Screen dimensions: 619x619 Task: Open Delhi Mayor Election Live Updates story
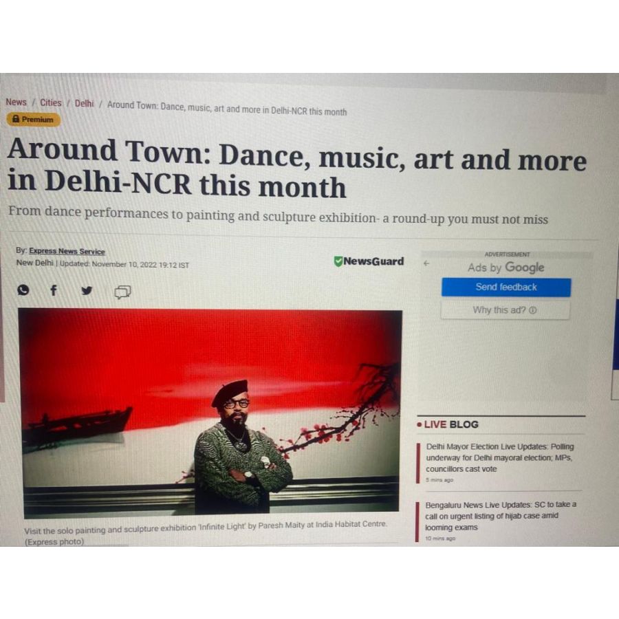tap(500, 457)
